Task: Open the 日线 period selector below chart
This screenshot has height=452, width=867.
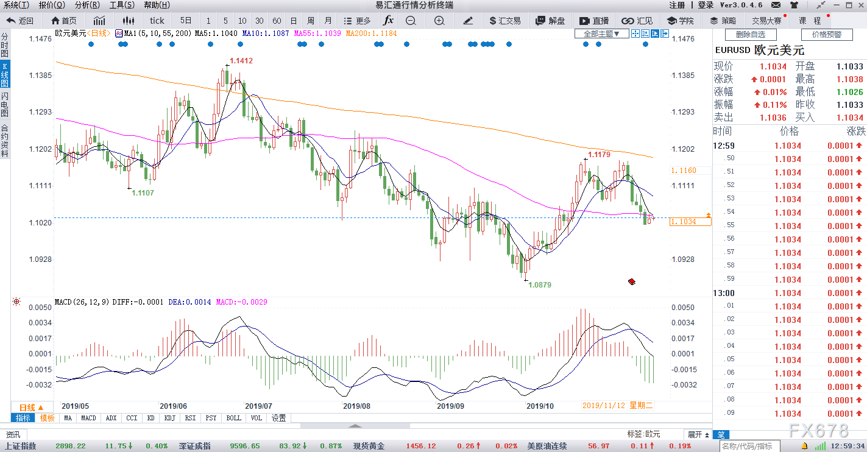Action: (x=31, y=407)
